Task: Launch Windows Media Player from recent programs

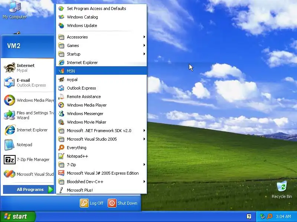Action: point(29,100)
